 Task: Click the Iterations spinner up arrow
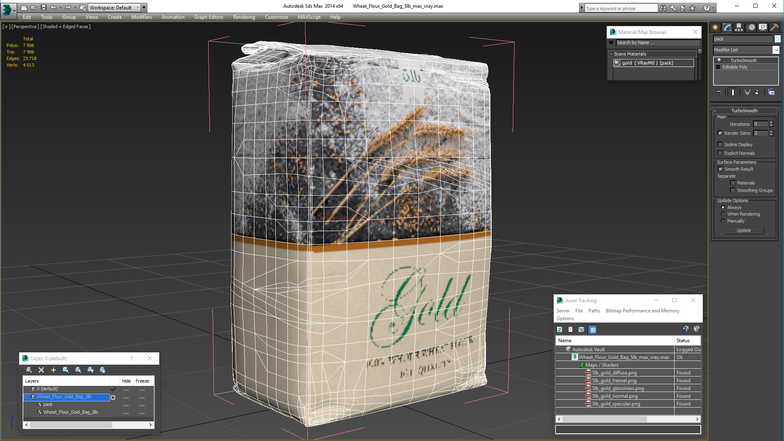click(771, 122)
